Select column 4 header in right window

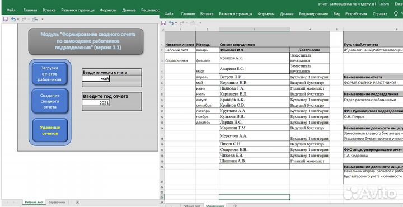(310, 29)
